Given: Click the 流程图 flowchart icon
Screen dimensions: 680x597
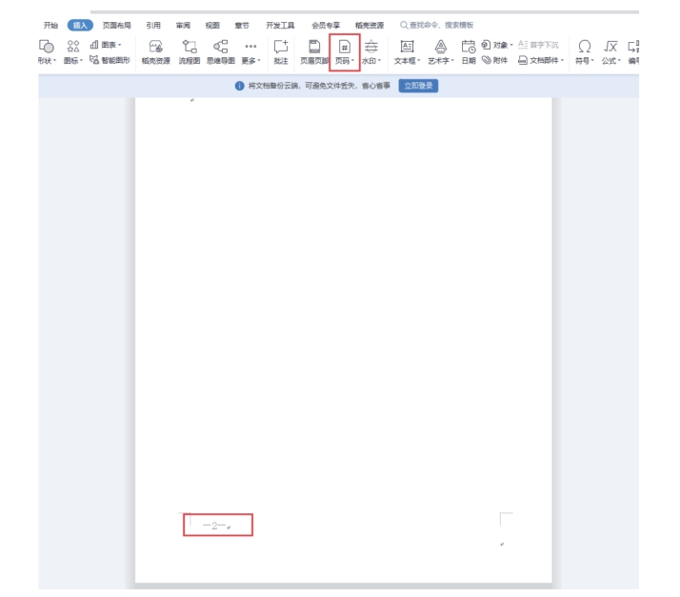Looking at the screenshot, I should coord(189,51).
